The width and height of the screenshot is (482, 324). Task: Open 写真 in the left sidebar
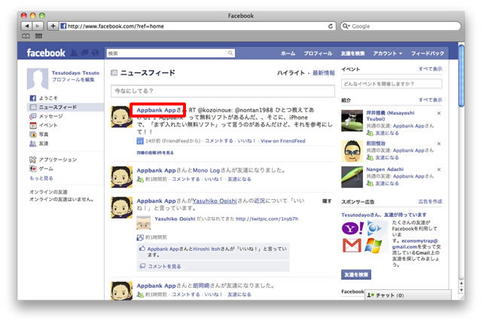pos(39,134)
